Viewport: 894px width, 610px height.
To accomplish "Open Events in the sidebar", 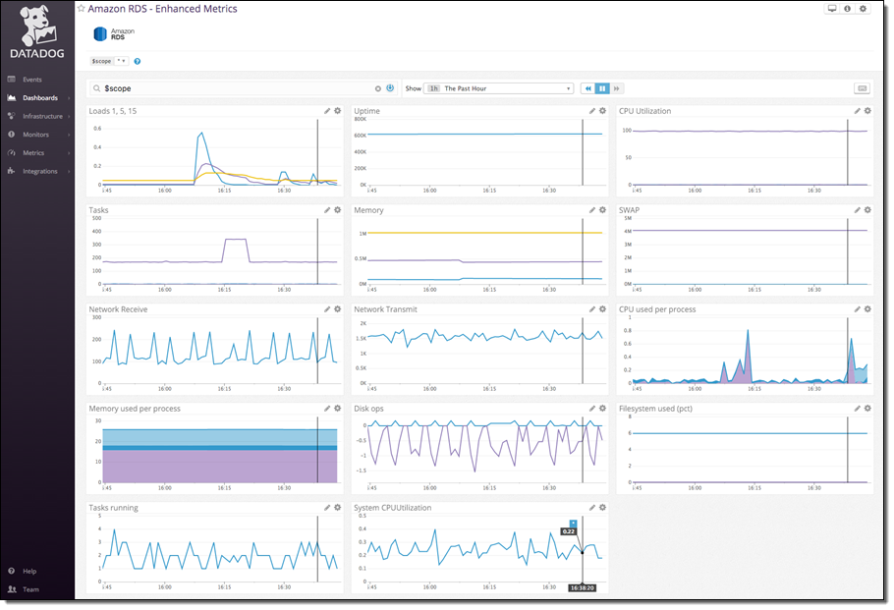I will click(31, 80).
